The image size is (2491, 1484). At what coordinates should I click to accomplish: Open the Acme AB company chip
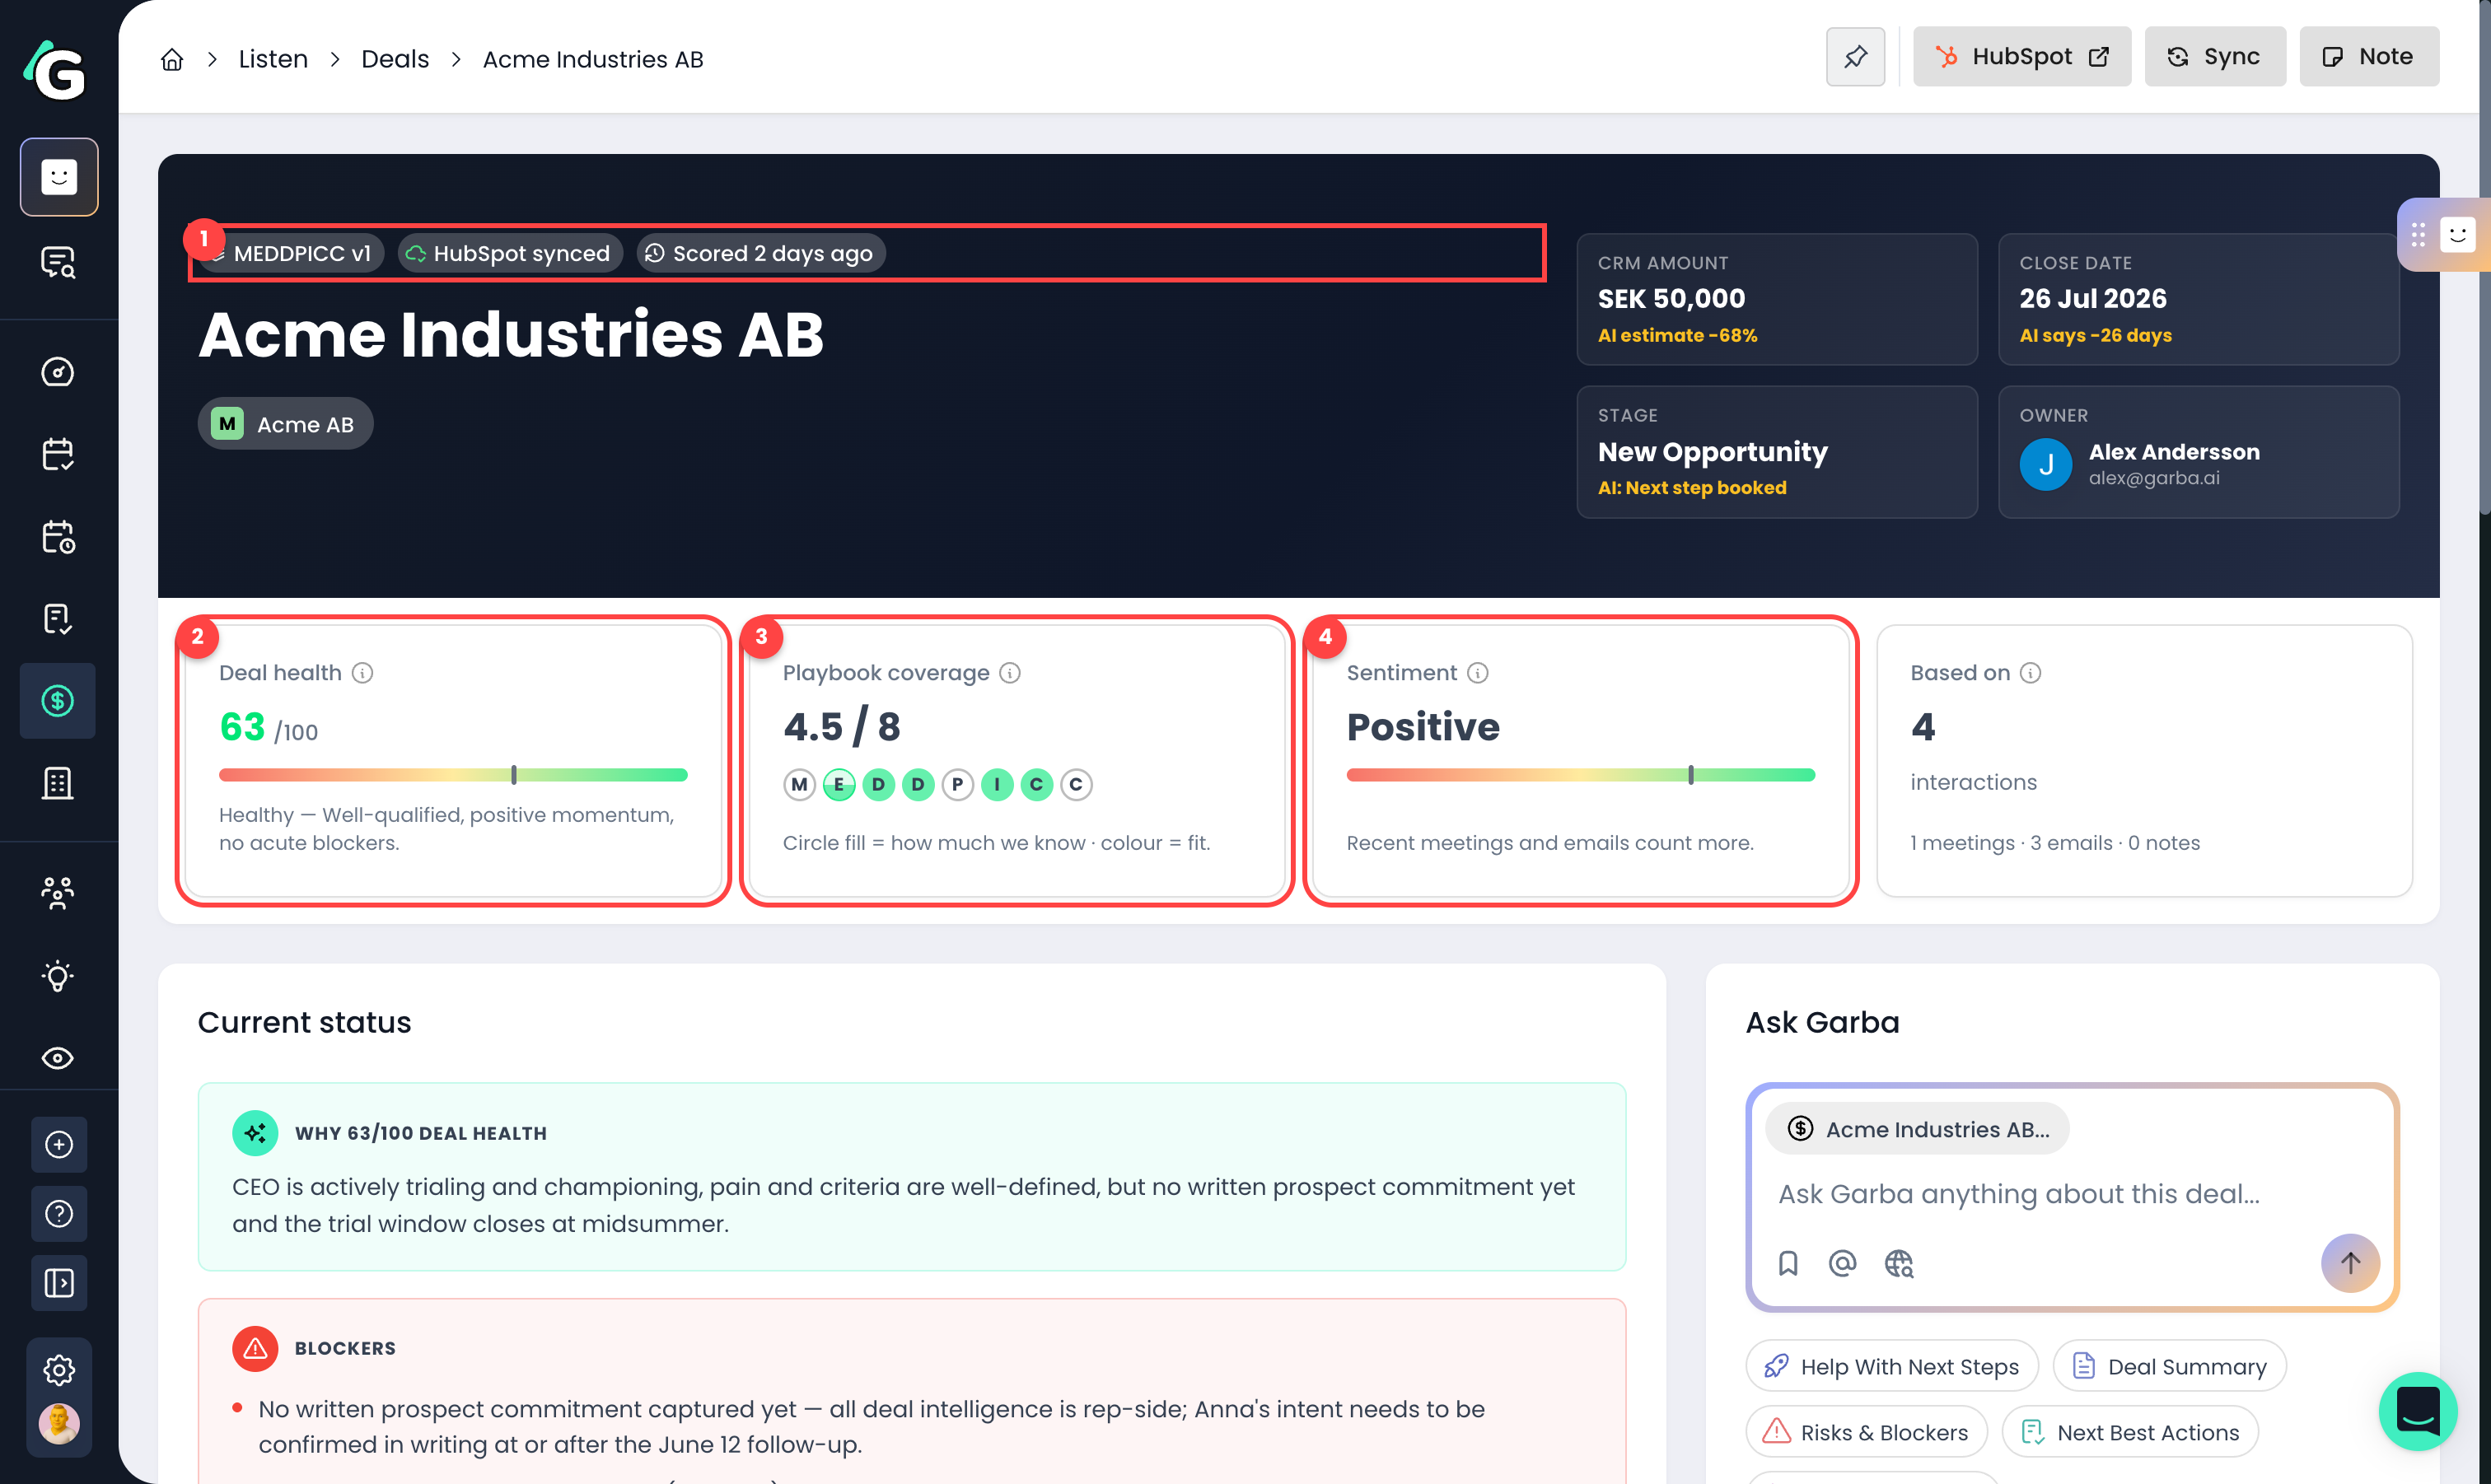click(x=285, y=424)
